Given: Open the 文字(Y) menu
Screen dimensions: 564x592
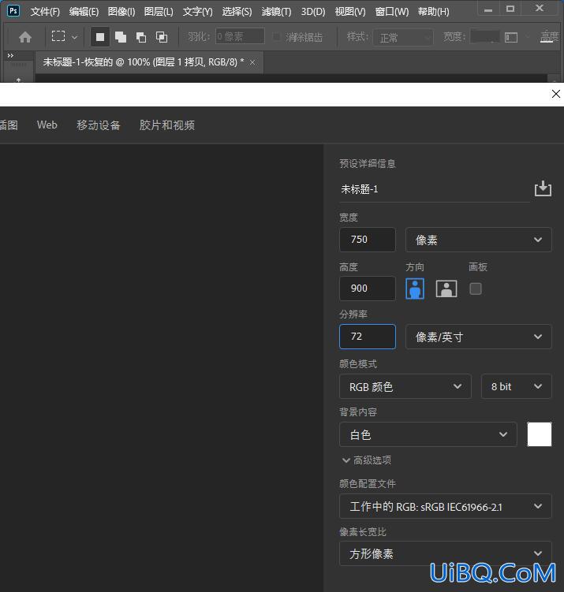Looking at the screenshot, I should (197, 12).
